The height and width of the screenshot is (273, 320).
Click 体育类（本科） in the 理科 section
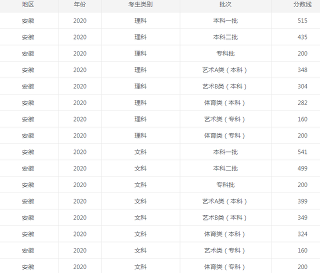(225, 103)
